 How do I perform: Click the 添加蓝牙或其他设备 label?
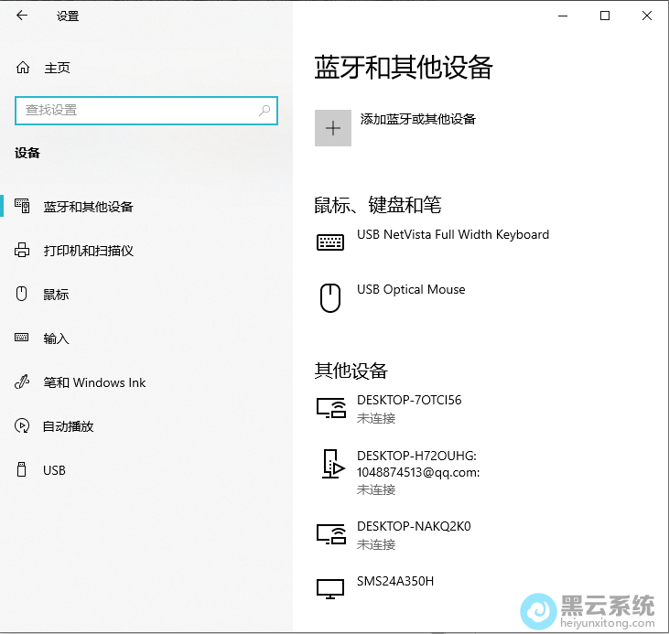[418, 119]
